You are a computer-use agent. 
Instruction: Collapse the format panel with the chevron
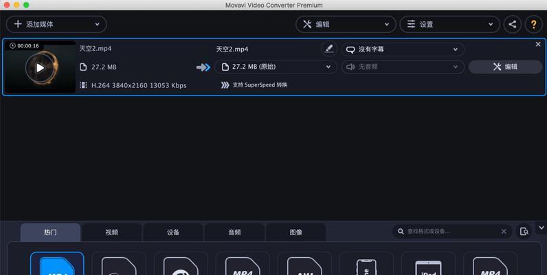[541, 228]
